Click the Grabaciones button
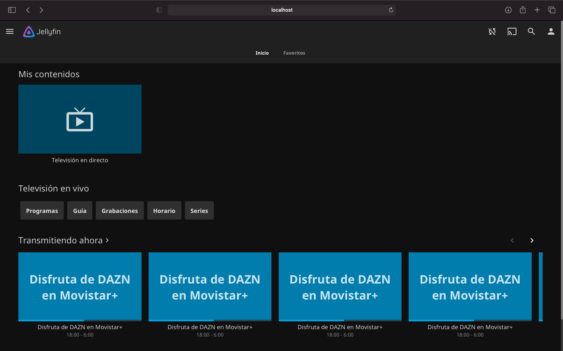The width and height of the screenshot is (563, 351). pyautogui.click(x=120, y=211)
